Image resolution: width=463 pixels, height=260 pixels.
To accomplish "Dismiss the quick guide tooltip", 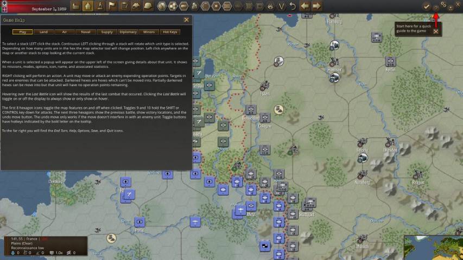I will point(435,31).
